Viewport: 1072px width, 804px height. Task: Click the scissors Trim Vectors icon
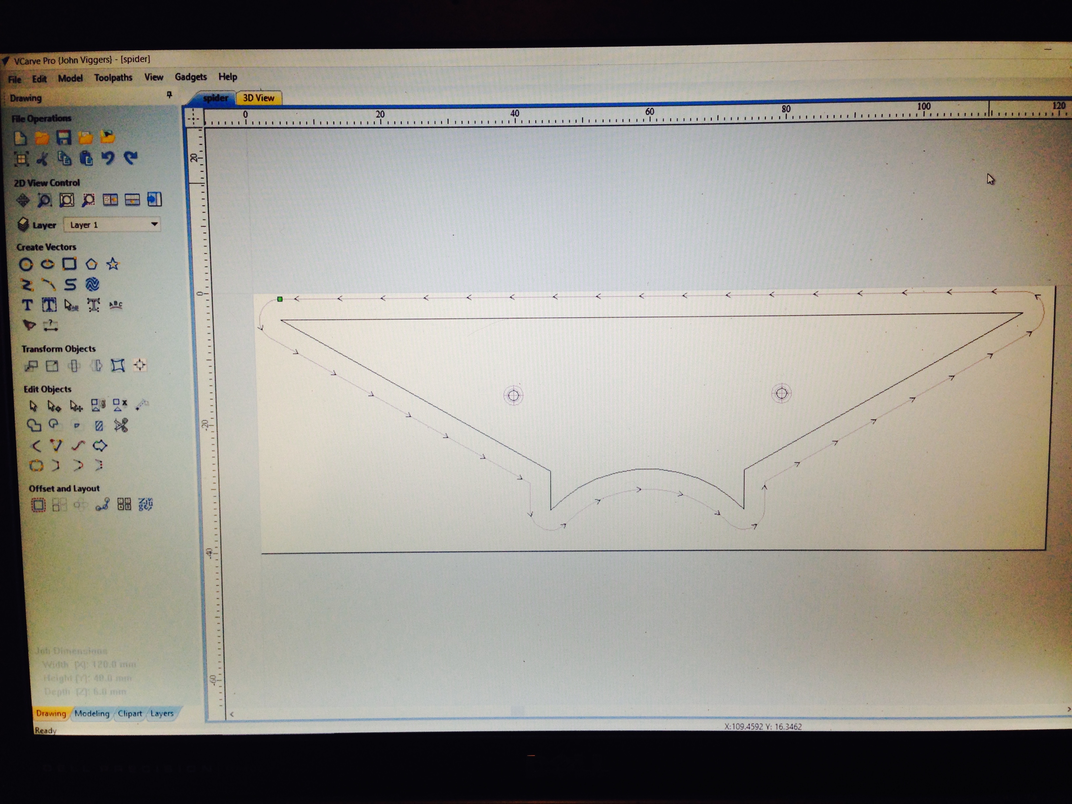click(x=121, y=426)
